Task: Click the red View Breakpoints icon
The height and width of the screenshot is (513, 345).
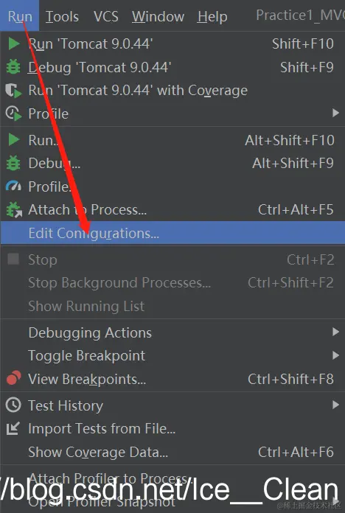Action: click(13, 378)
